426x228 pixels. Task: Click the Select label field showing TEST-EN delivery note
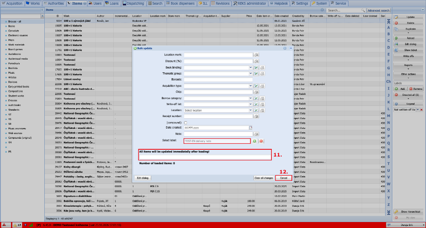point(217,141)
